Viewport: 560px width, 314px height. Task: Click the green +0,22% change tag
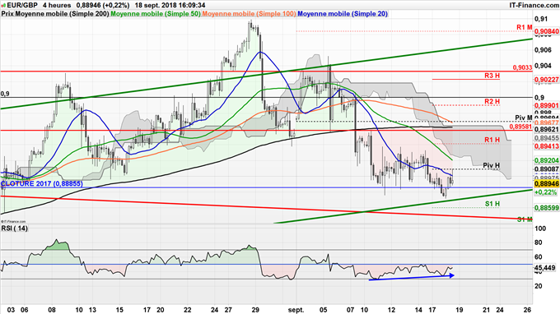pos(545,192)
